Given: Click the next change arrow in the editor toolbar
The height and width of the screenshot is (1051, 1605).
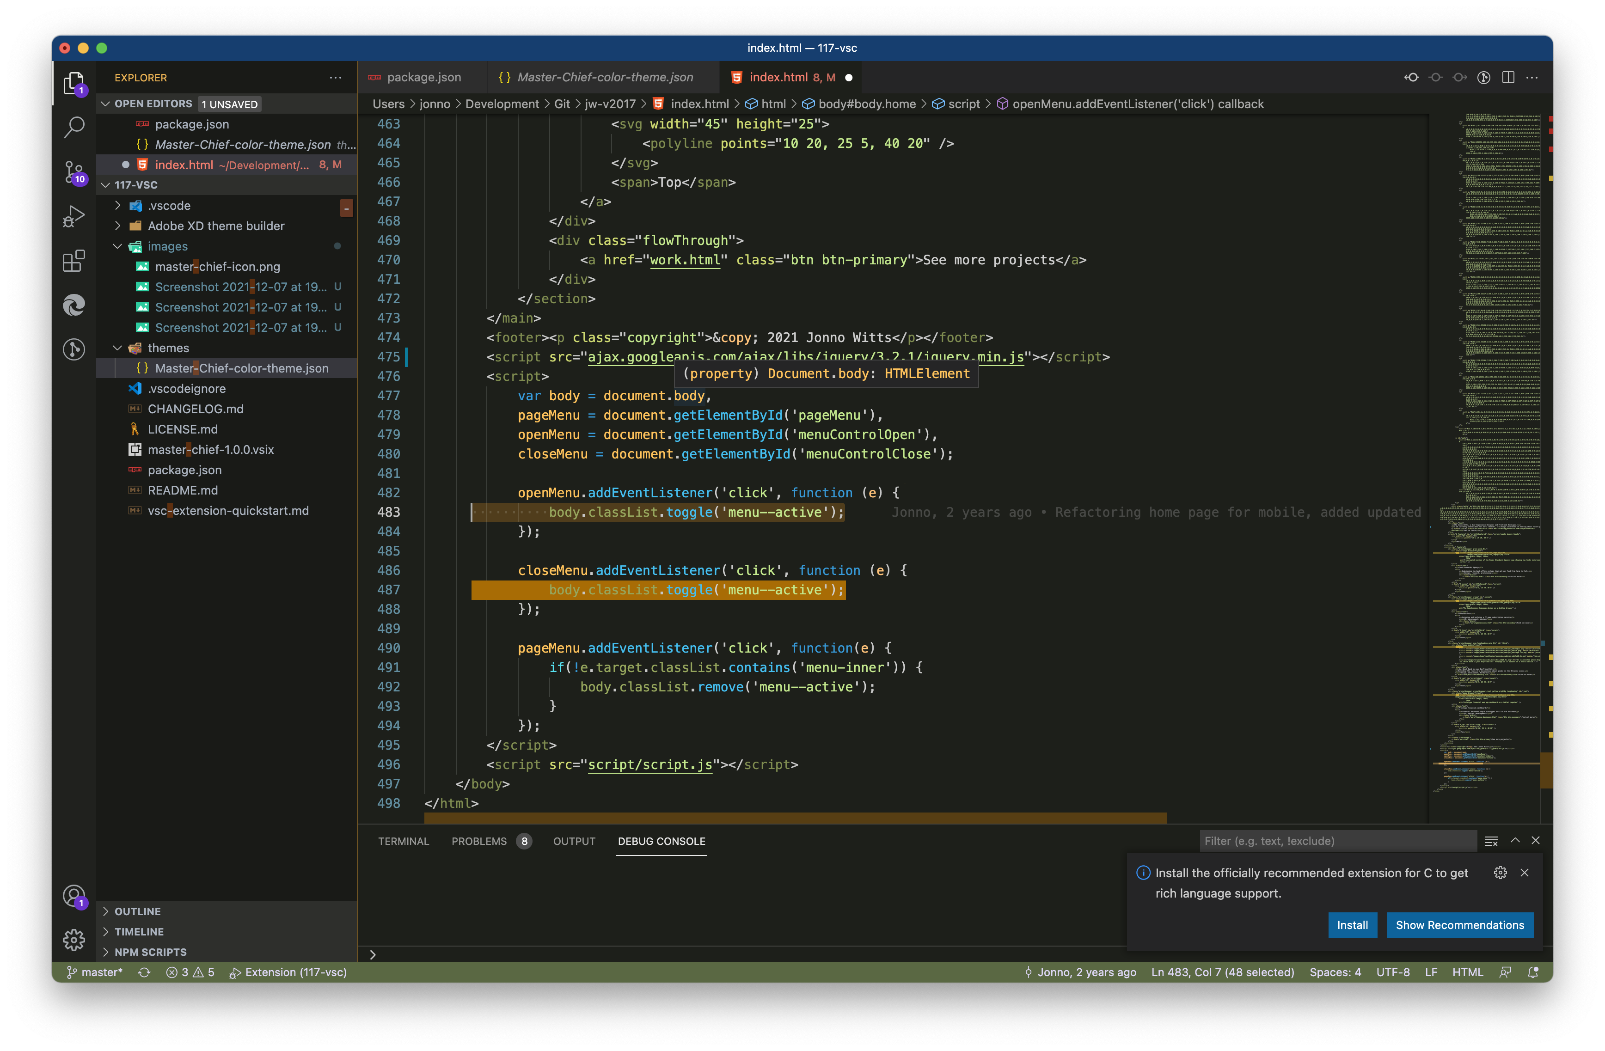Looking at the screenshot, I should pyautogui.click(x=1459, y=77).
